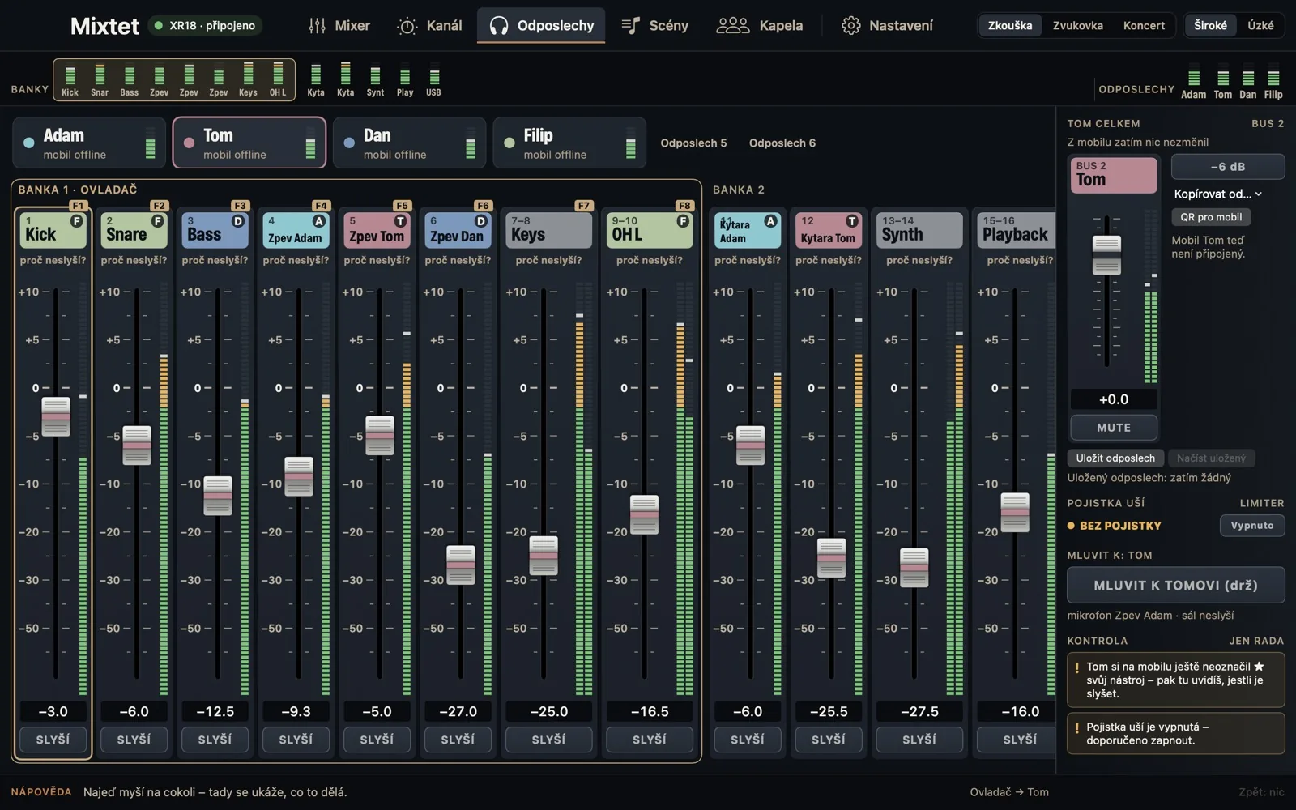This screenshot has height=810, width=1296.
Task: Click the T badge on Kytara Tom channel
Action: (851, 221)
